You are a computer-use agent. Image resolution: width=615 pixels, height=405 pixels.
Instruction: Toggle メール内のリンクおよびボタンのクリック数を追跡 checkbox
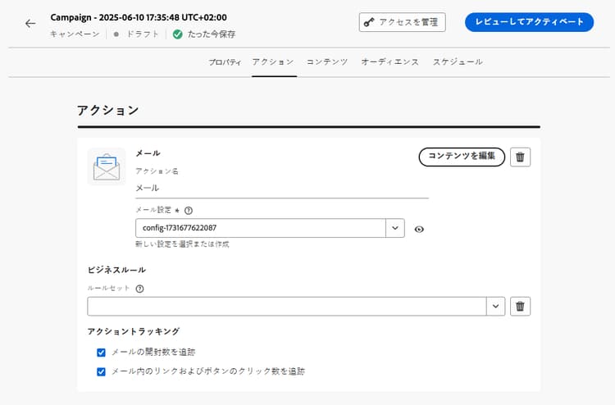tap(101, 371)
